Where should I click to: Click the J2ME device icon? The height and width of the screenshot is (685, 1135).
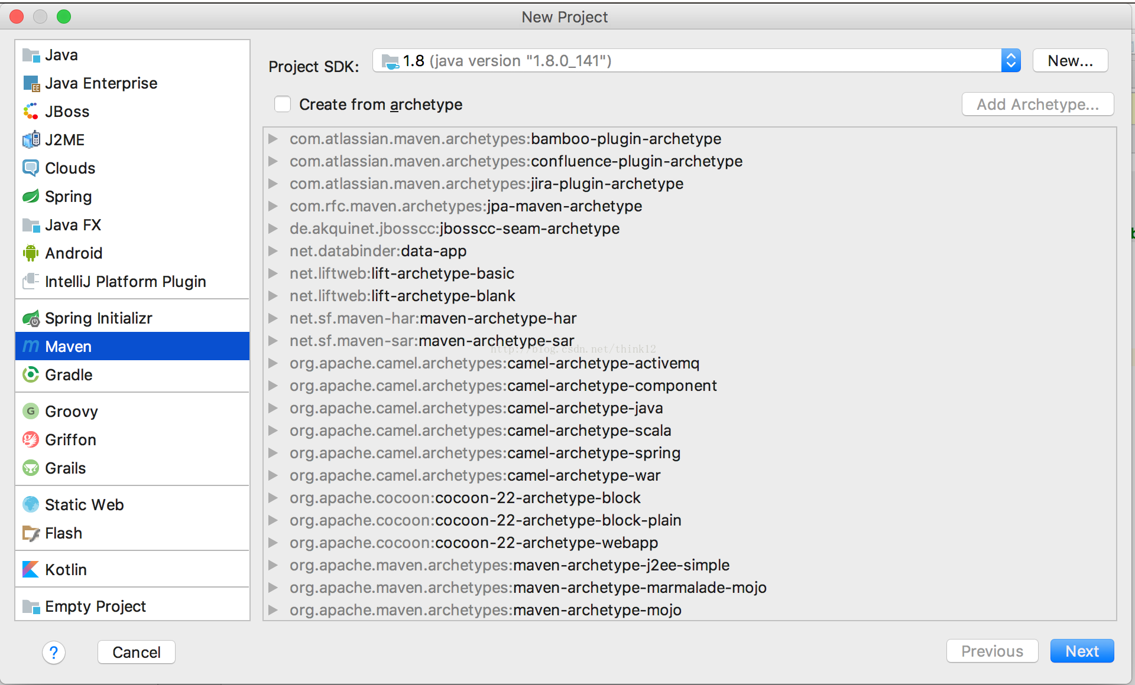coord(31,140)
